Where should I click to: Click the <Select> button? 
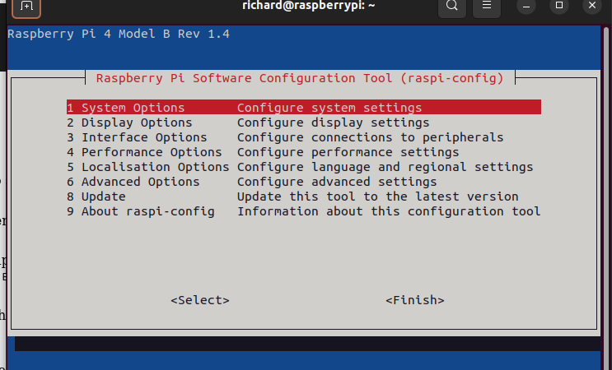click(200, 300)
